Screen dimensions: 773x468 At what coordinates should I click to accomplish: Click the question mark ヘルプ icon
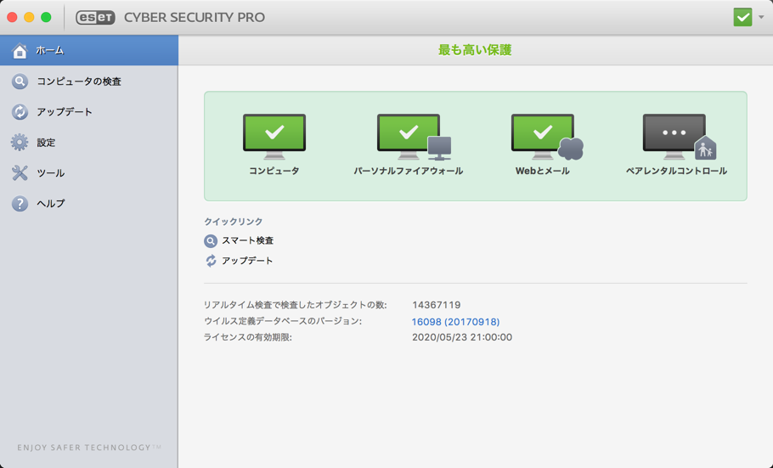[20, 203]
